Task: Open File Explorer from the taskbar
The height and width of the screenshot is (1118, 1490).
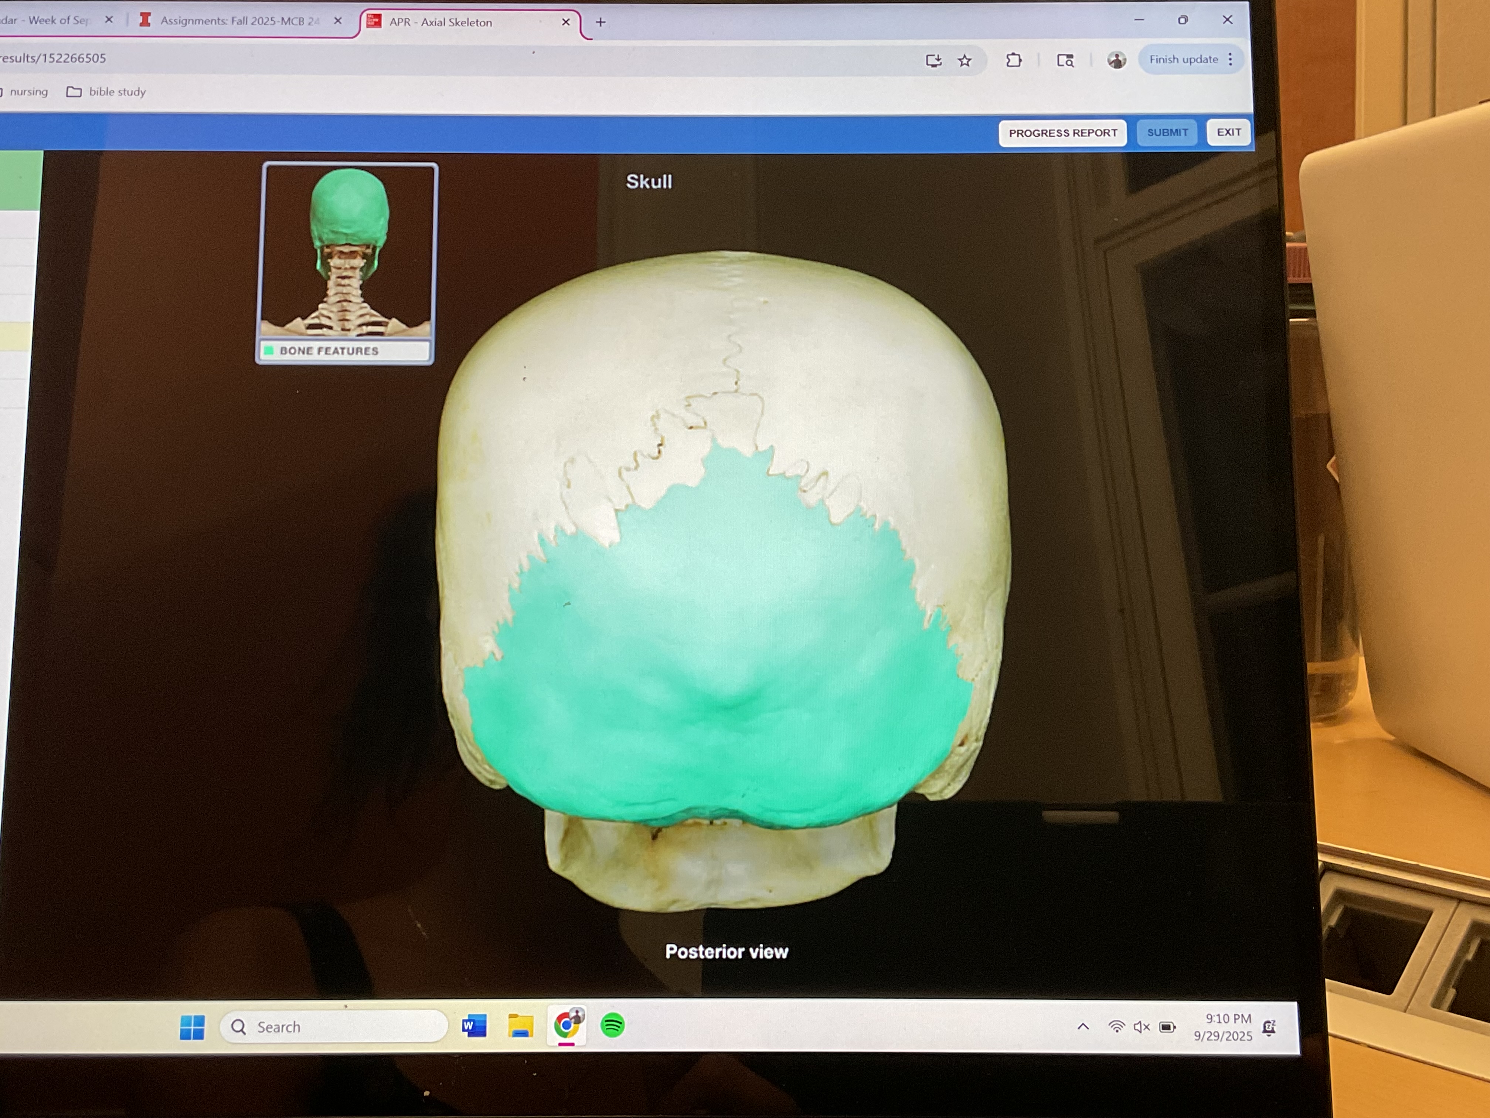Action: pos(520,1026)
